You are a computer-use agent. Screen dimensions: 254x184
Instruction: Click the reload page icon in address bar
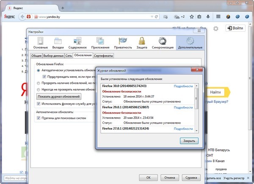(156, 16)
